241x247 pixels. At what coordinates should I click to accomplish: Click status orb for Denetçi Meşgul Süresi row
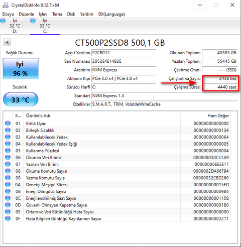pos(8,185)
